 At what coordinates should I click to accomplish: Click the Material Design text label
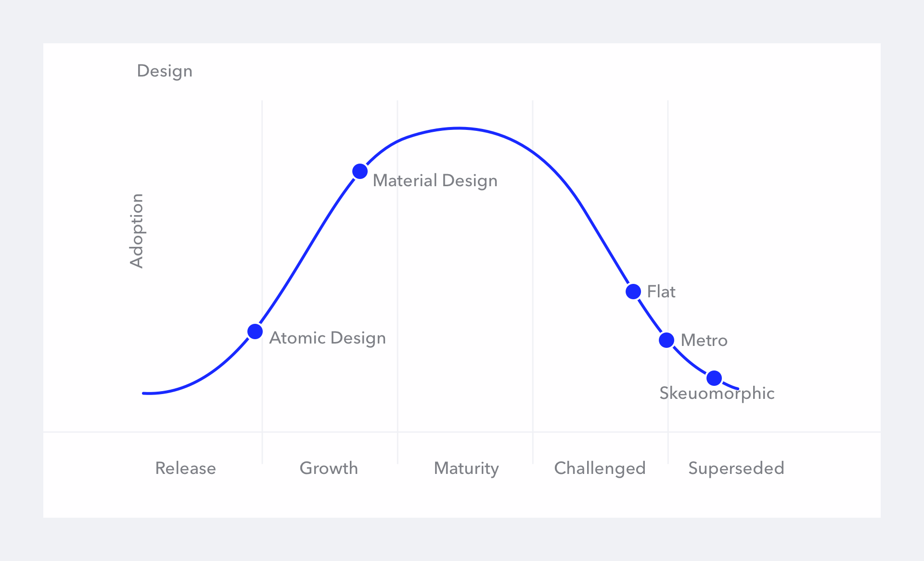pos(435,181)
